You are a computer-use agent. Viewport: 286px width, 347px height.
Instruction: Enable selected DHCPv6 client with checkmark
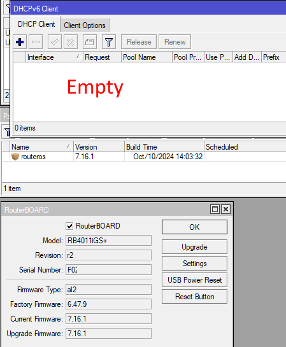click(x=55, y=42)
